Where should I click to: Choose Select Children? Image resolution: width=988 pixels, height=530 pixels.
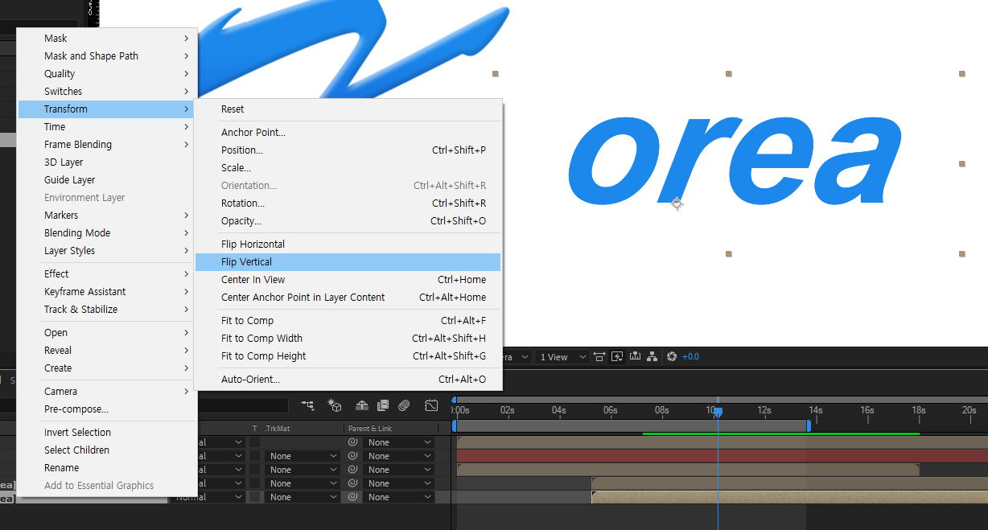pos(107,450)
